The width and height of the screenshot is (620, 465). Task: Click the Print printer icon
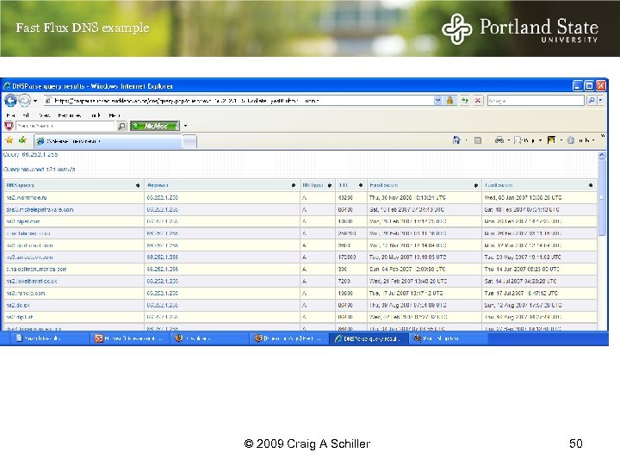499,140
